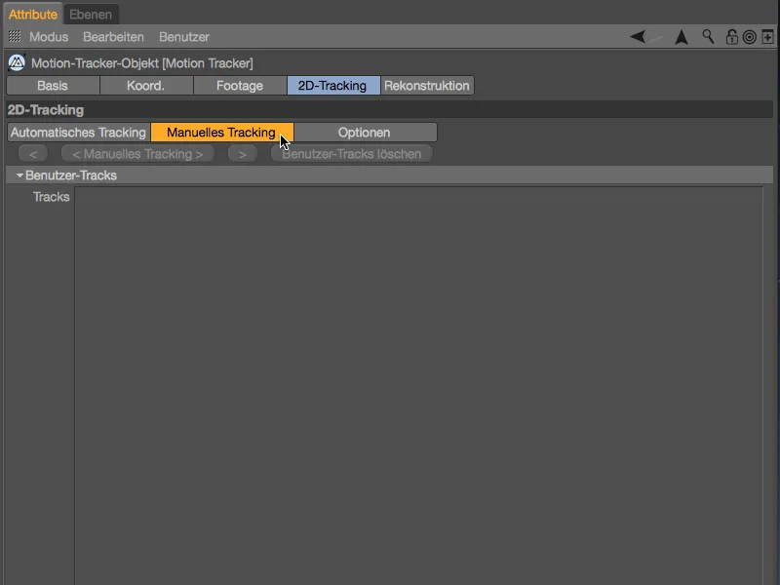Switch to Optionen mode

click(365, 132)
